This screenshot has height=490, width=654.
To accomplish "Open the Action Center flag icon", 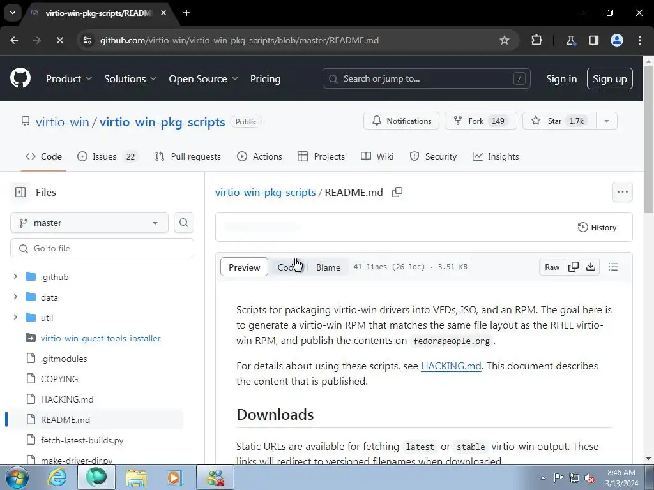I will click(x=558, y=478).
